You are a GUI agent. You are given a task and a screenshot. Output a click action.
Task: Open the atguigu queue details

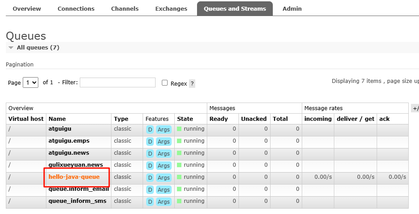[x=60, y=129]
